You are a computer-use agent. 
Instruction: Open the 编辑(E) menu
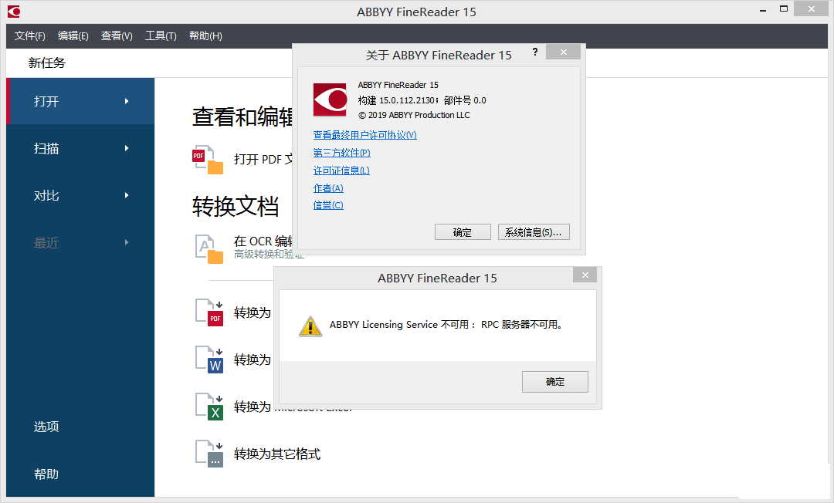[73, 35]
